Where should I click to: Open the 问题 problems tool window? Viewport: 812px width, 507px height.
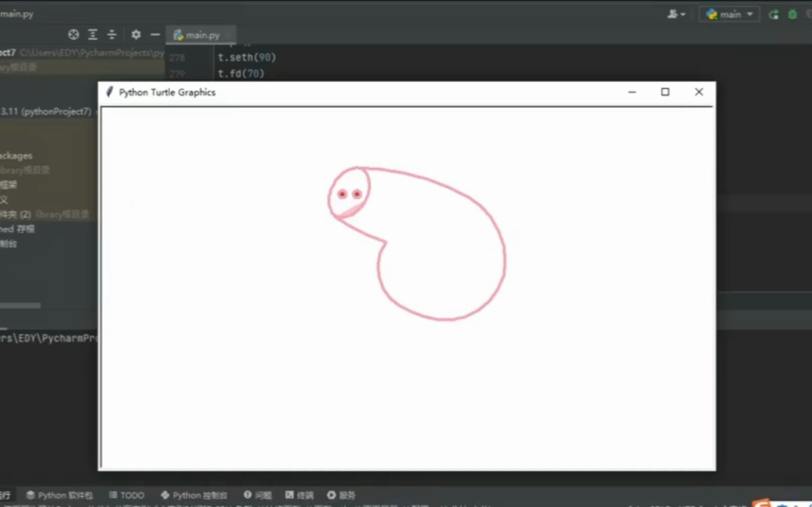pos(257,495)
